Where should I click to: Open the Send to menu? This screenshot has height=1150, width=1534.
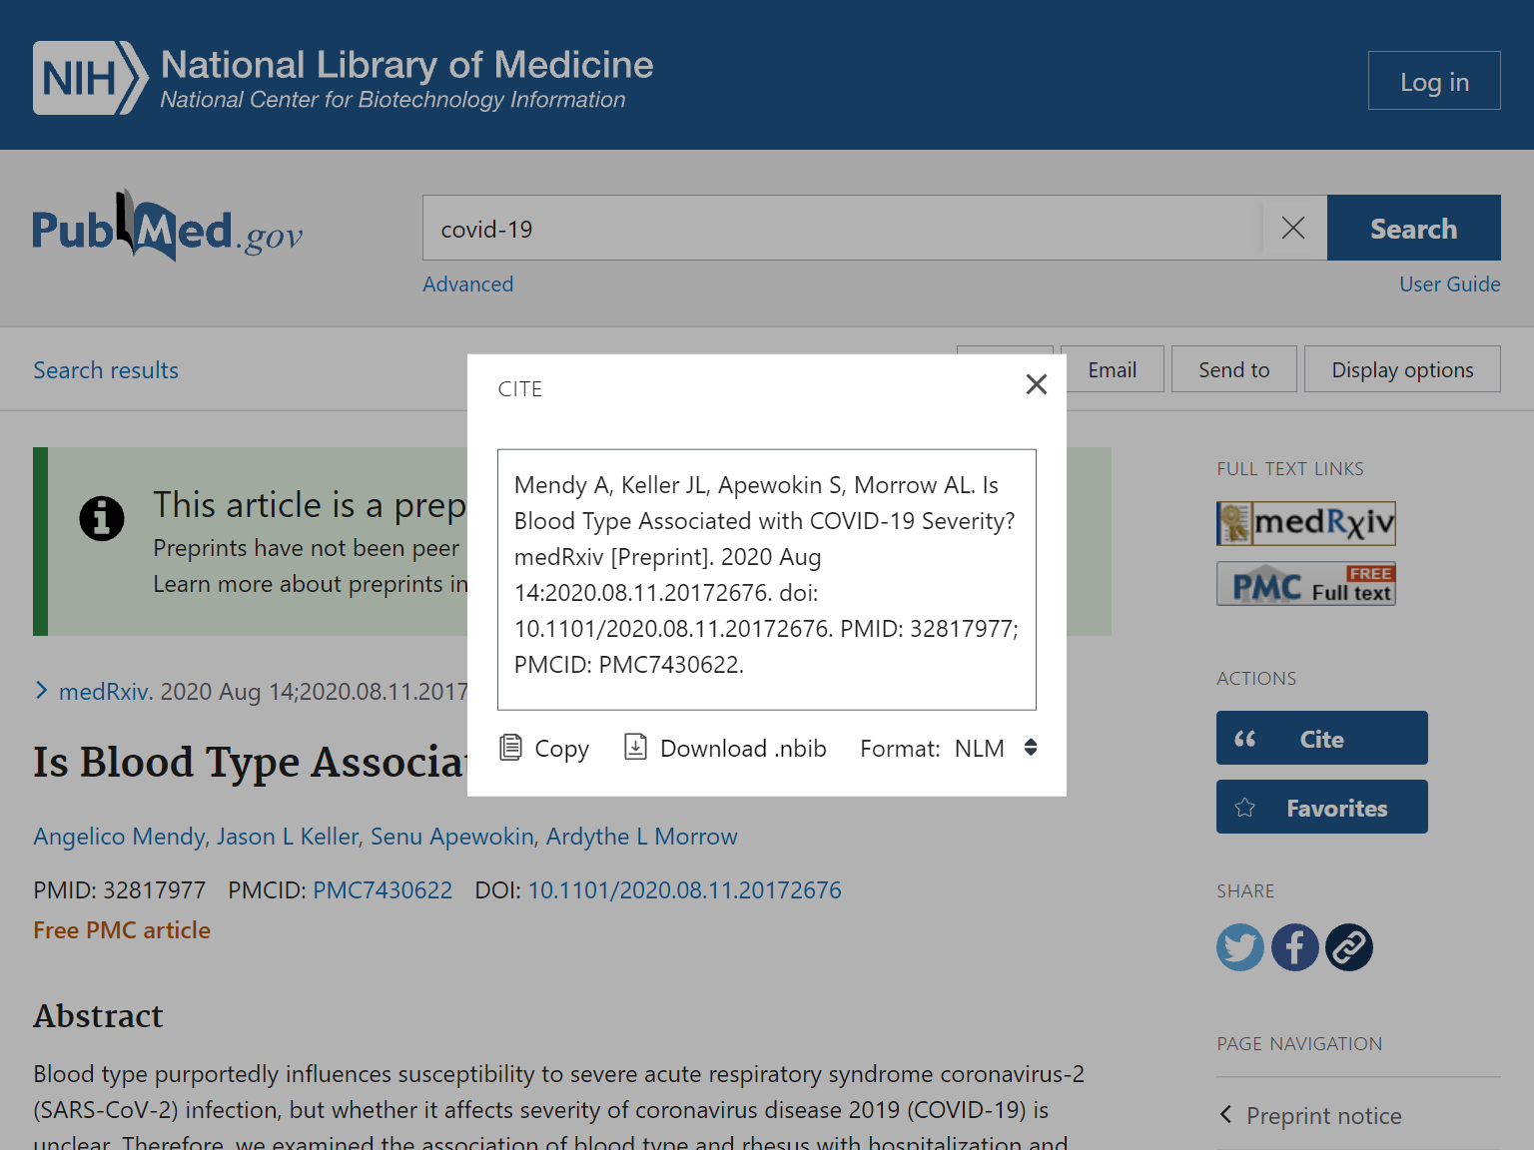pos(1233,369)
